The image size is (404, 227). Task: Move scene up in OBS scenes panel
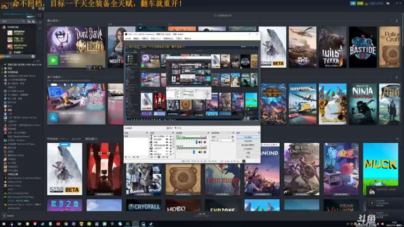(x=134, y=157)
